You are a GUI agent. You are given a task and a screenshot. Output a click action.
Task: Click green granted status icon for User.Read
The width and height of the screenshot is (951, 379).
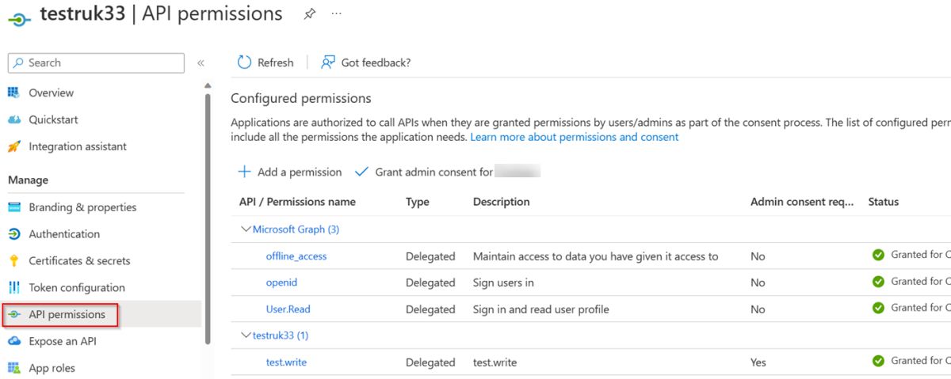[x=878, y=308]
